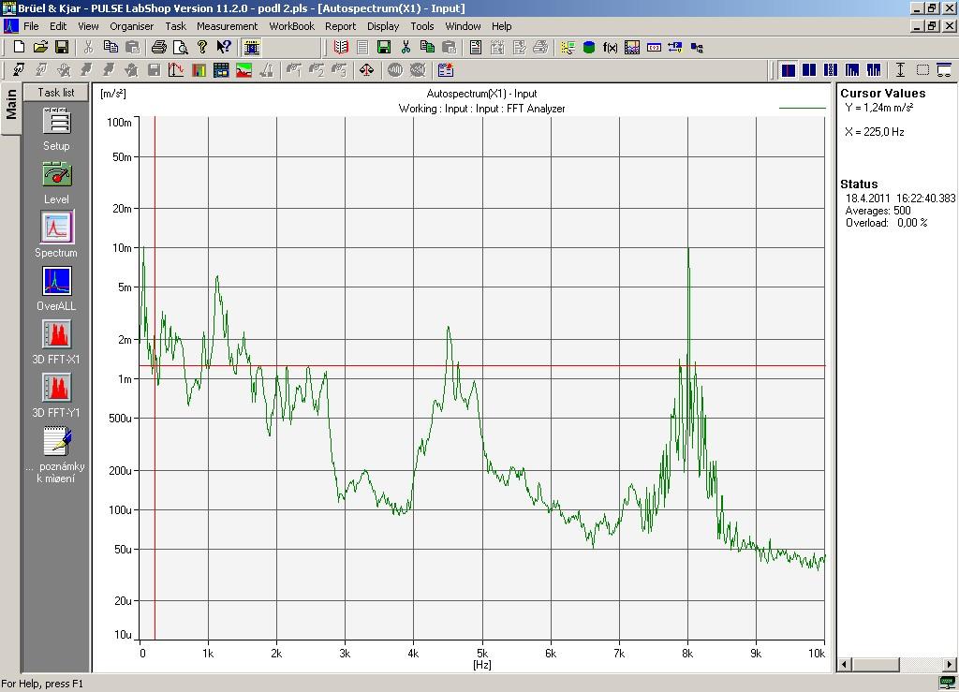
Task: Click the Task list header button
Action: coord(55,93)
